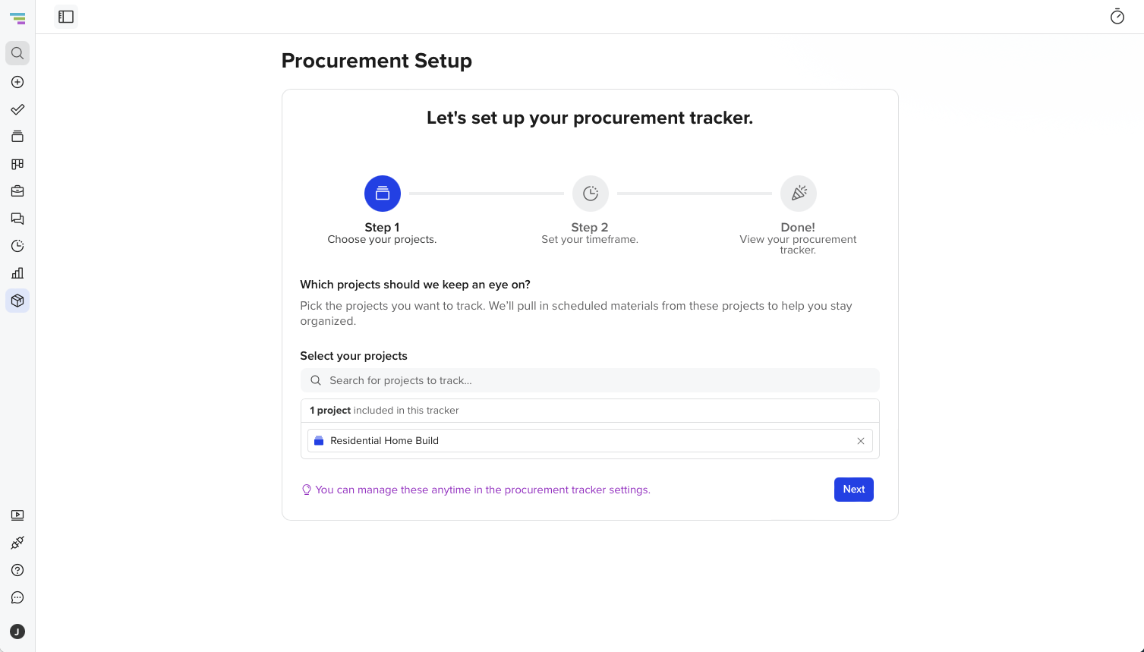Start the timer icon at the top right
Viewport: 1144px width, 652px height.
(1117, 17)
